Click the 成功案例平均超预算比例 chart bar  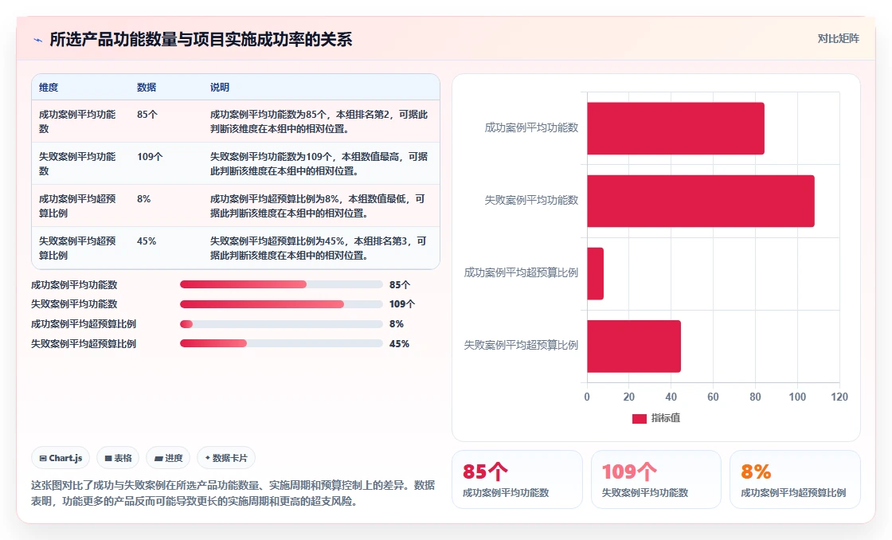point(595,274)
